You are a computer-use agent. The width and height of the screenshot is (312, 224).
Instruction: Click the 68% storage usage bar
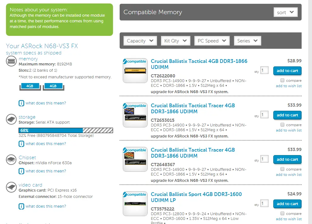66,130
